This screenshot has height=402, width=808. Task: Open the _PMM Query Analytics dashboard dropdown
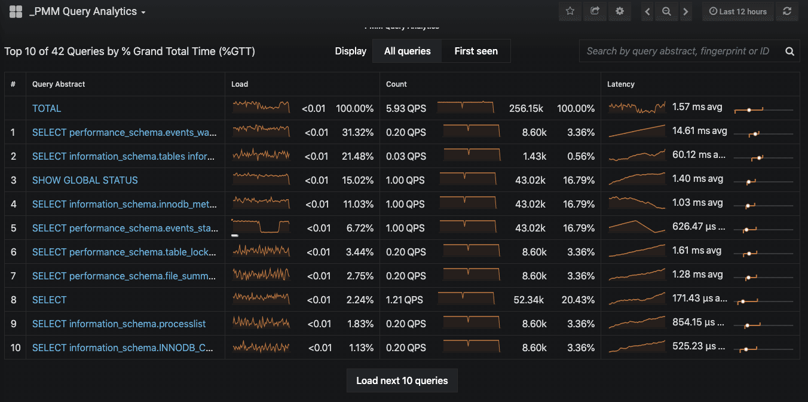[87, 11]
